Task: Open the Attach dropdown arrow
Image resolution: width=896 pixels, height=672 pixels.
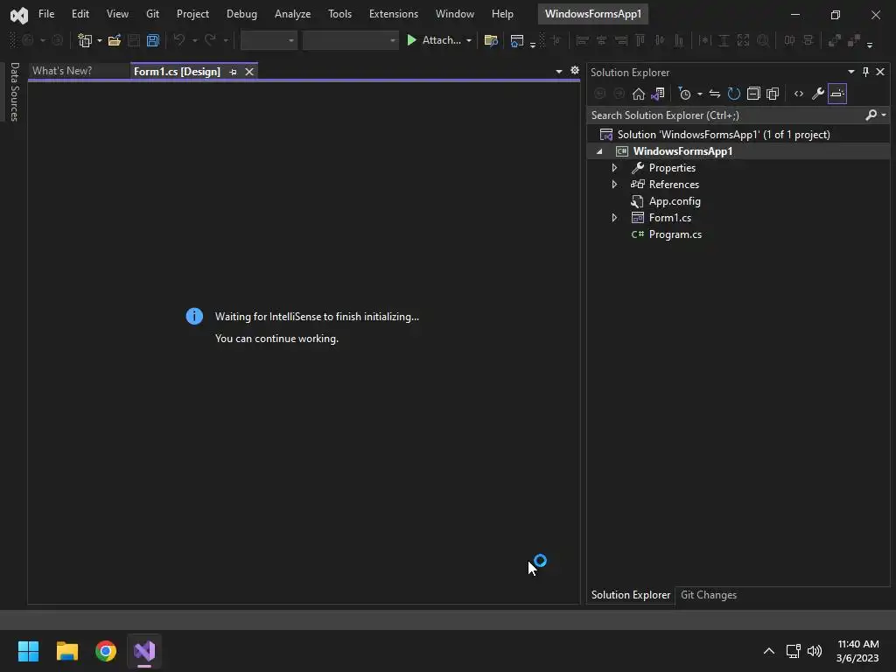Action: pyautogui.click(x=469, y=40)
